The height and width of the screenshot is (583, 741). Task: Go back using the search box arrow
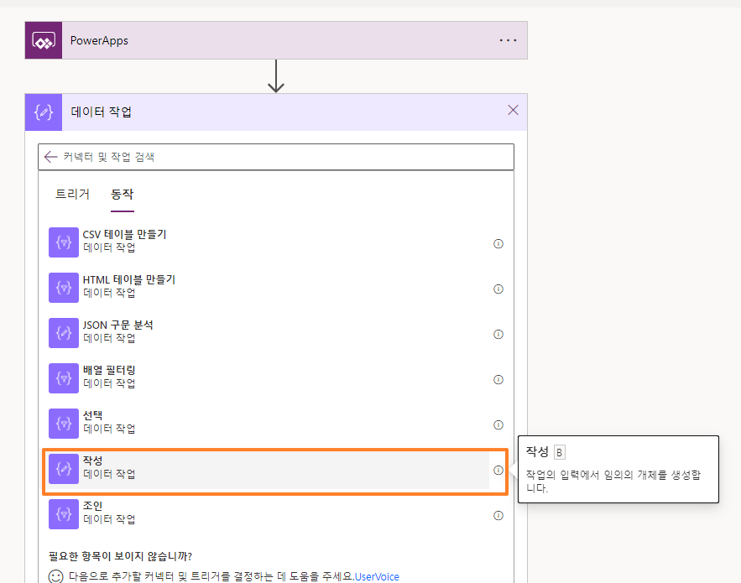(x=50, y=157)
